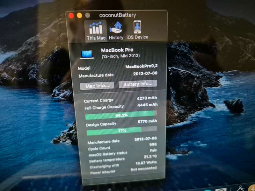Select the MacBook Pro heading text
Screen dimensions: 255x191
pos(117,50)
